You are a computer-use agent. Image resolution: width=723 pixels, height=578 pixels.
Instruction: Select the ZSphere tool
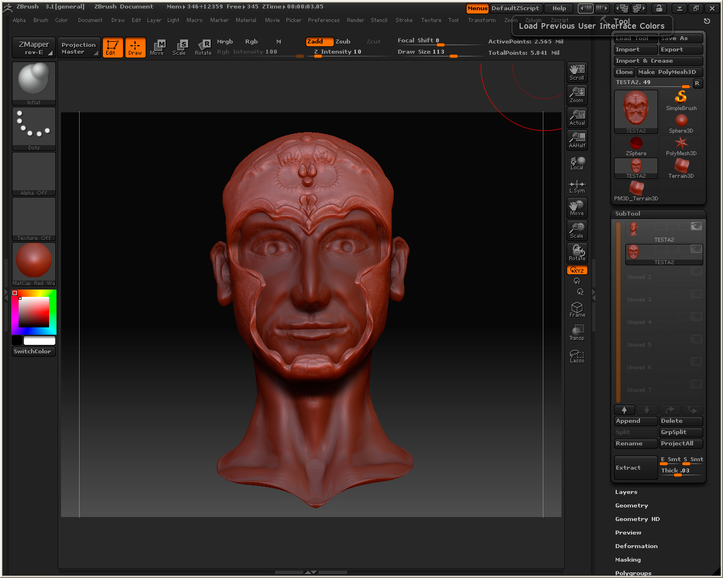[636, 146]
